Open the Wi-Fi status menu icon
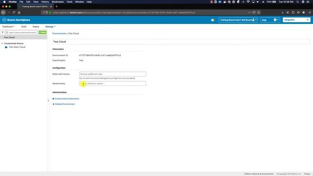Screen dimensions: 313x176 point(248,2)
